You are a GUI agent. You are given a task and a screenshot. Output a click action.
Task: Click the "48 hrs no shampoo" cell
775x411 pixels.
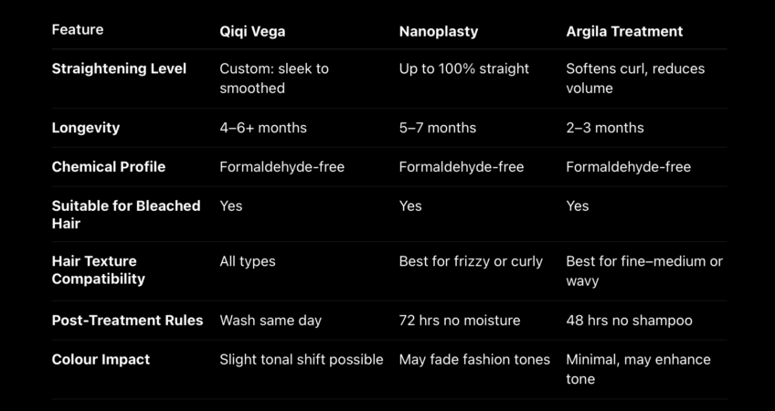click(x=629, y=321)
